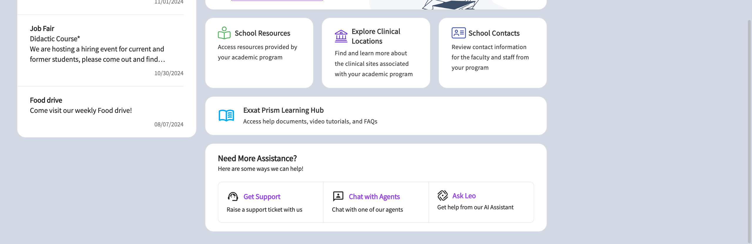
Task: Click the School Contacts ID card icon
Action: tap(458, 33)
